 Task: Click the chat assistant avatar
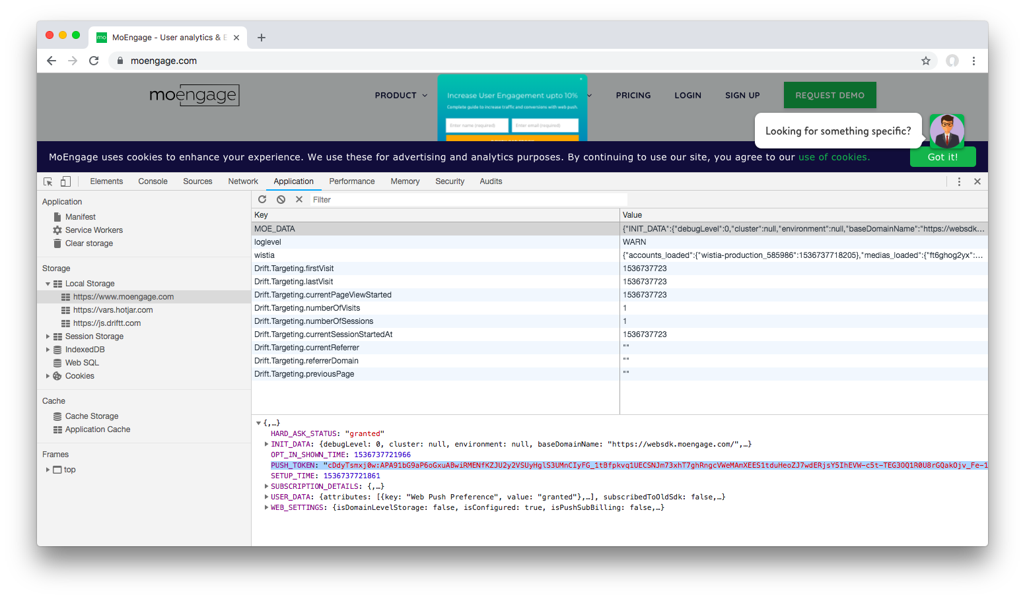pos(946,131)
